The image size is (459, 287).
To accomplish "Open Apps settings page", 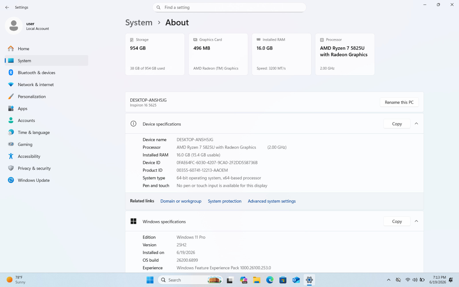I will pyautogui.click(x=46, y=108).
